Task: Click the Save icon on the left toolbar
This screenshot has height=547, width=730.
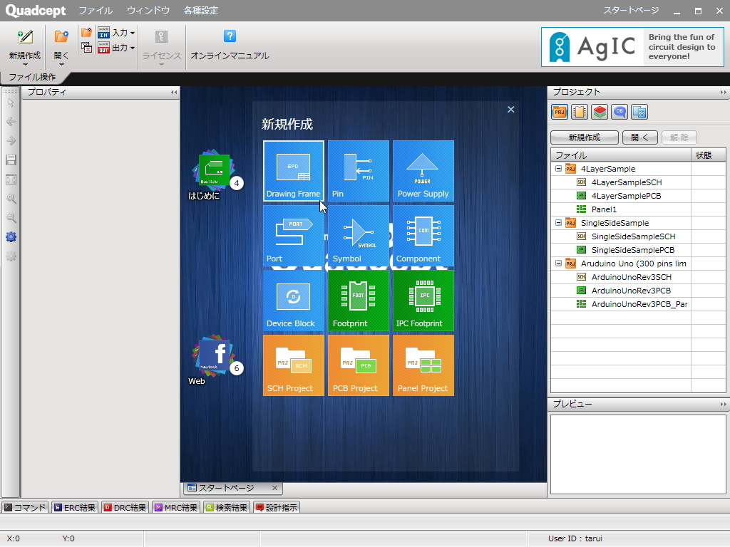Action: [x=11, y=160]
